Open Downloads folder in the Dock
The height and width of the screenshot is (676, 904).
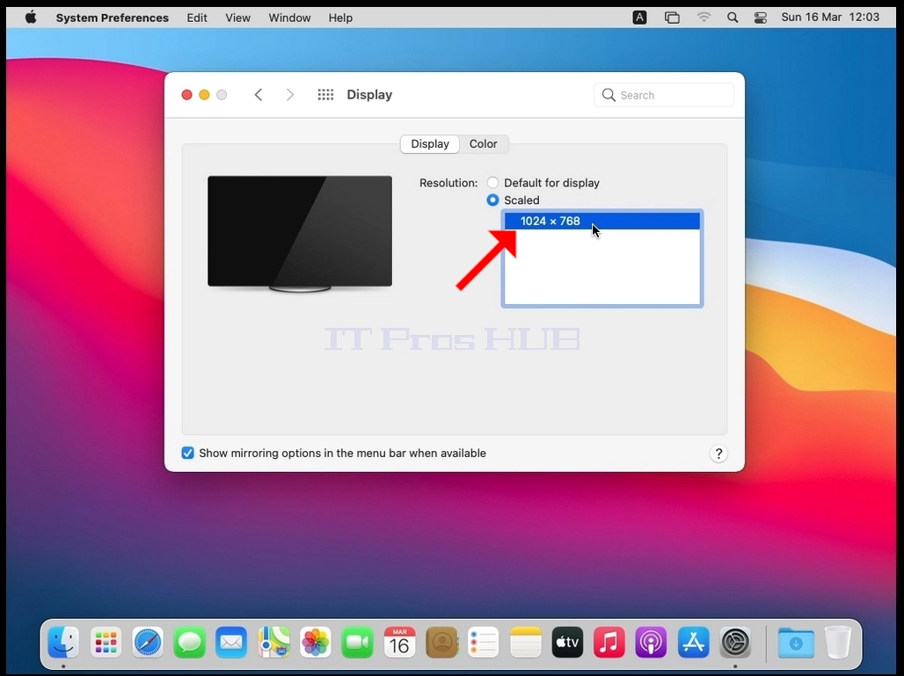point(796,642)
